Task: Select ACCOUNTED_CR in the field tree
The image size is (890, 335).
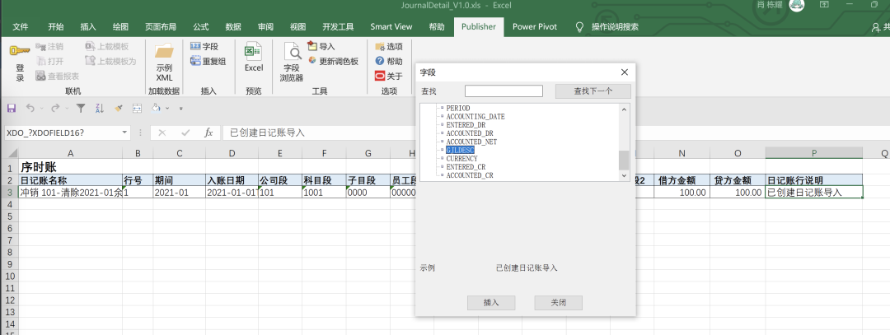Action: [470, 175]
